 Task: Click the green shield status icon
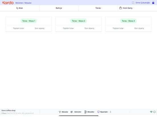click(154, 112)
